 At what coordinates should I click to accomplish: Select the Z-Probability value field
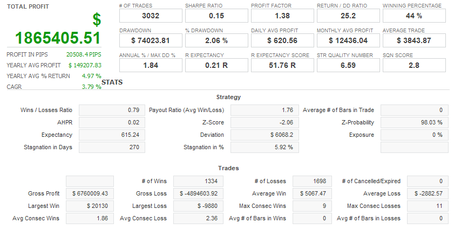coord(414,122)
